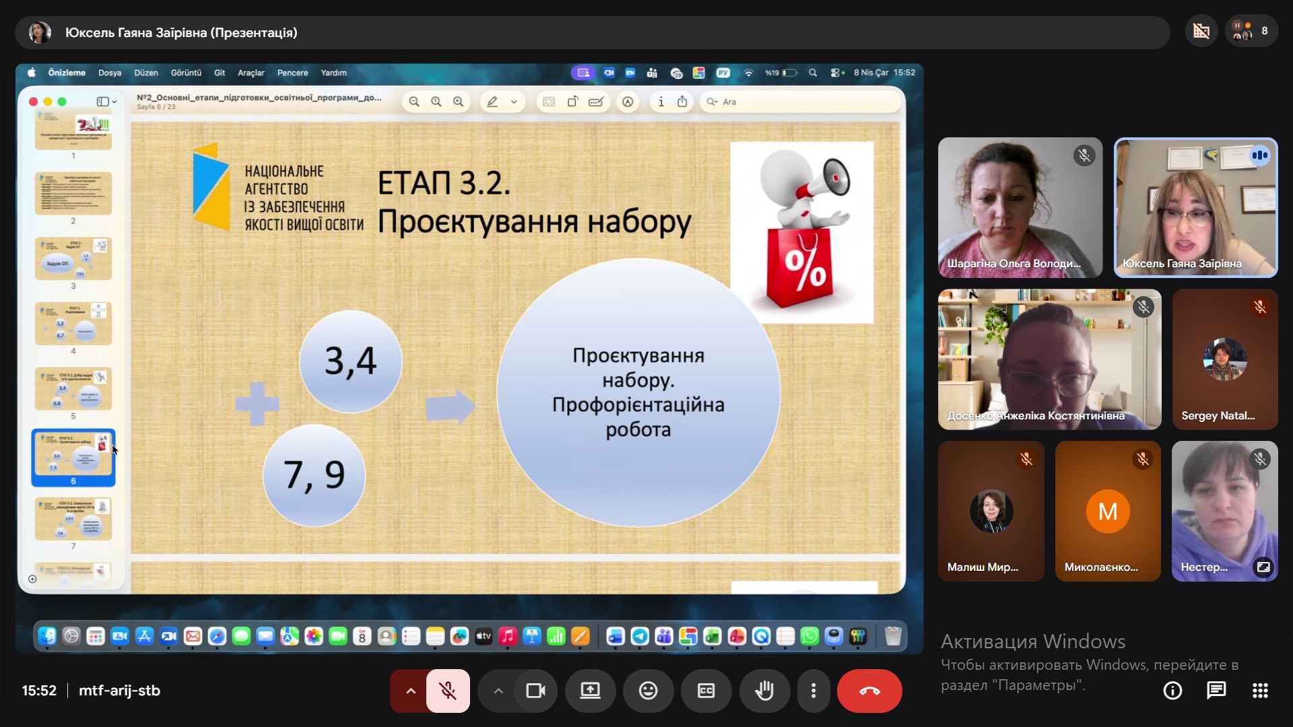Open the emoji reactions button
Image resolution: width=1293 pixels, height=727 pixels.
click(648, 691)
